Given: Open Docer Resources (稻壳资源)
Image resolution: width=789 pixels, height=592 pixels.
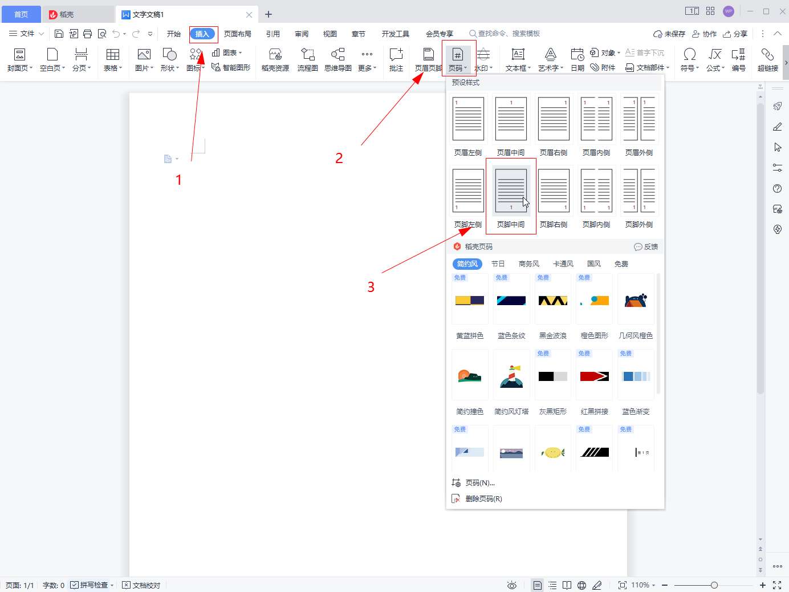Looking at the screenshot, I should pyautogui.click(x=275, y=60).
